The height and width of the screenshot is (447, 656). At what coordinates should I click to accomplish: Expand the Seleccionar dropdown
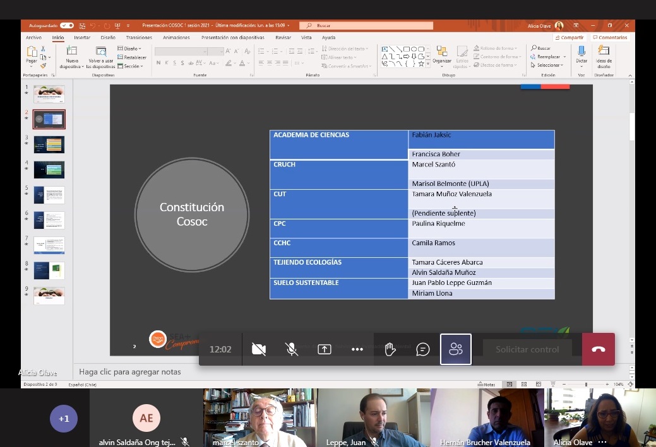pyautogui.click(x=547, y=65)
